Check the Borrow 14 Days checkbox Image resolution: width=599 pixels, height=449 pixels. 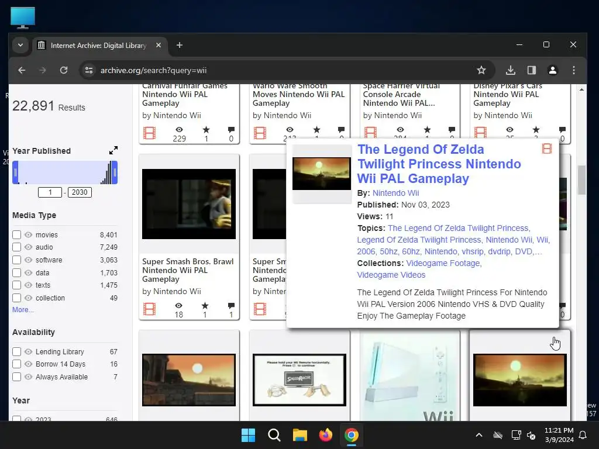16,364
